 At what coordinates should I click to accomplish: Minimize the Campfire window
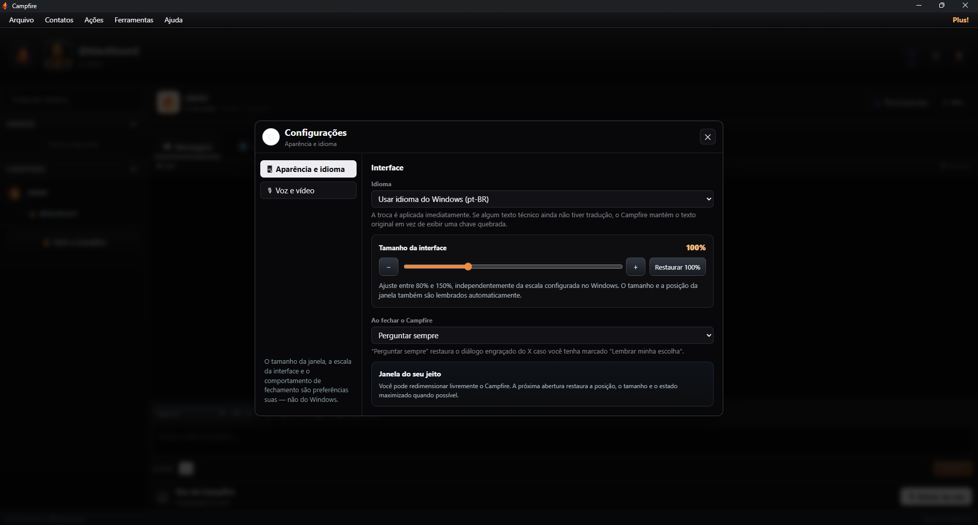pyautogui.click(x=919, y=6)
